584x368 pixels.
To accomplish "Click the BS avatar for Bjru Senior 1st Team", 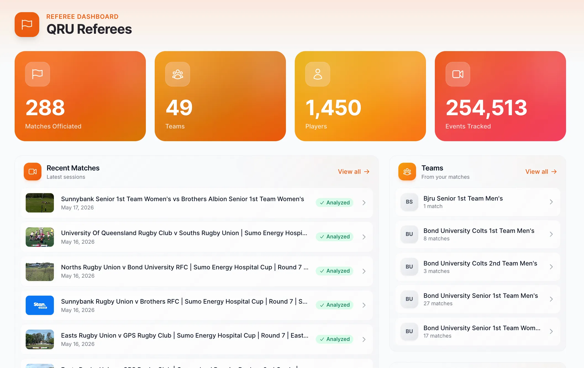I will coord(409,202).
